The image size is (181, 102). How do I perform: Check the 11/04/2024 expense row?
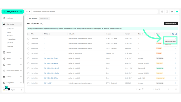point(28,38)
